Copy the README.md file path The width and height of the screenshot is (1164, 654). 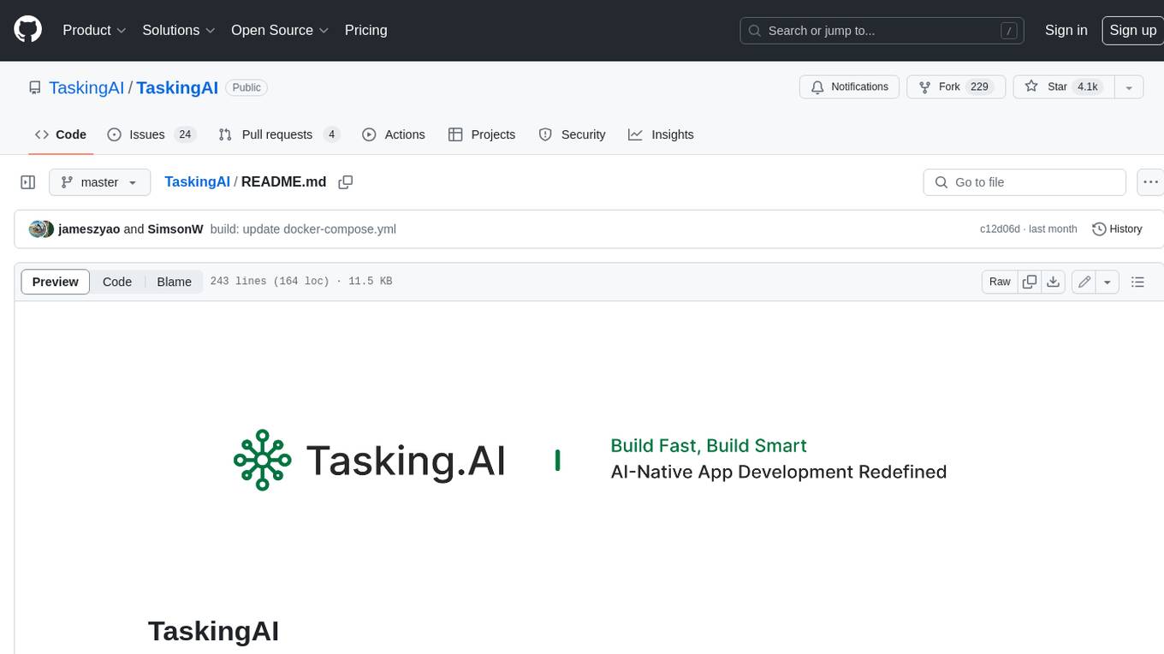[346, 181]
